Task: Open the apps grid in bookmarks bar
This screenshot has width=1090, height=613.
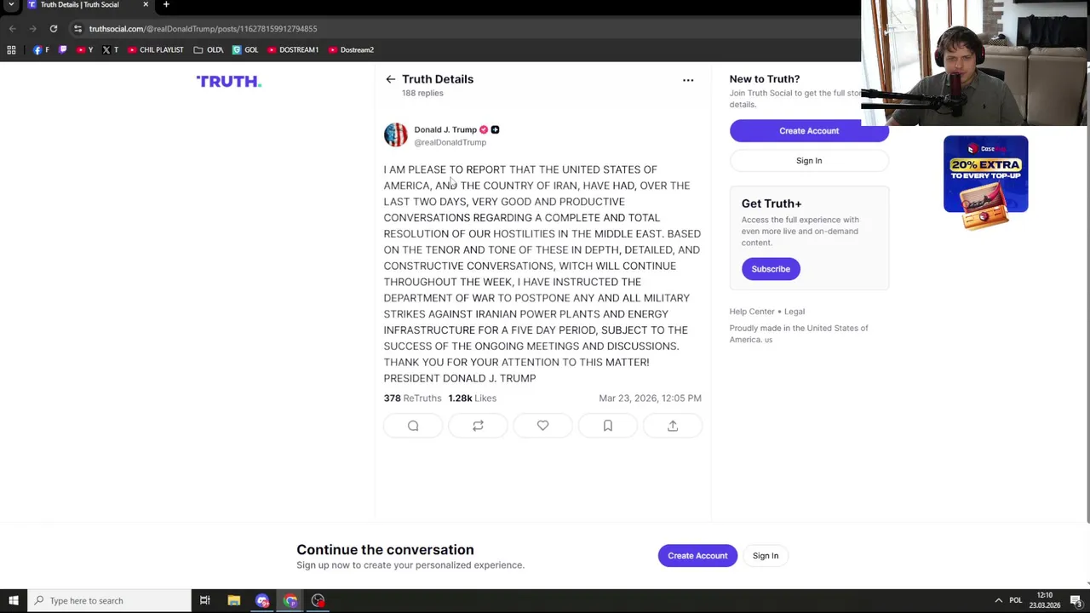Action: click(11, 50)
